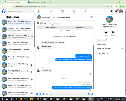
Task: Switch to Messenger | Facebook tab
Action: click(x=15, y=2)
